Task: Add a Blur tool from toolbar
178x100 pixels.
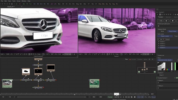Action: click(x=59, y=4)
